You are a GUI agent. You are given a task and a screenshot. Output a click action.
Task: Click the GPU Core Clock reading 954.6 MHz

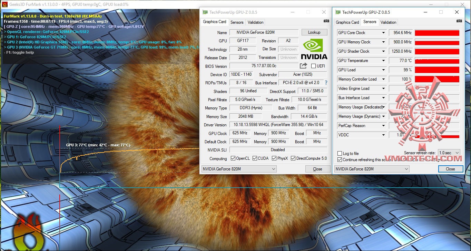401,33
